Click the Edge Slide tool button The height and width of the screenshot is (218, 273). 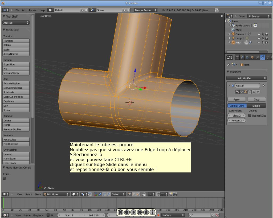click(16, 64)
